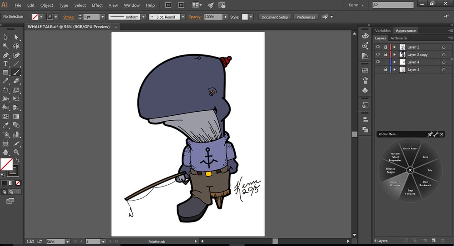Click the Document Setup button

point(275,17)
